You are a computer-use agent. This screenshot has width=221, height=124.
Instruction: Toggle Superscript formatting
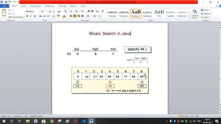point(48,16)
